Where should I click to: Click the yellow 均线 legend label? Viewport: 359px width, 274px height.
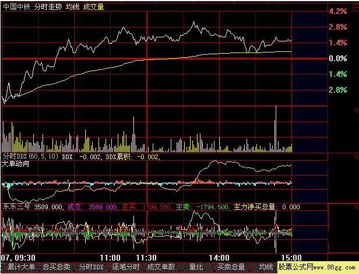73,7
